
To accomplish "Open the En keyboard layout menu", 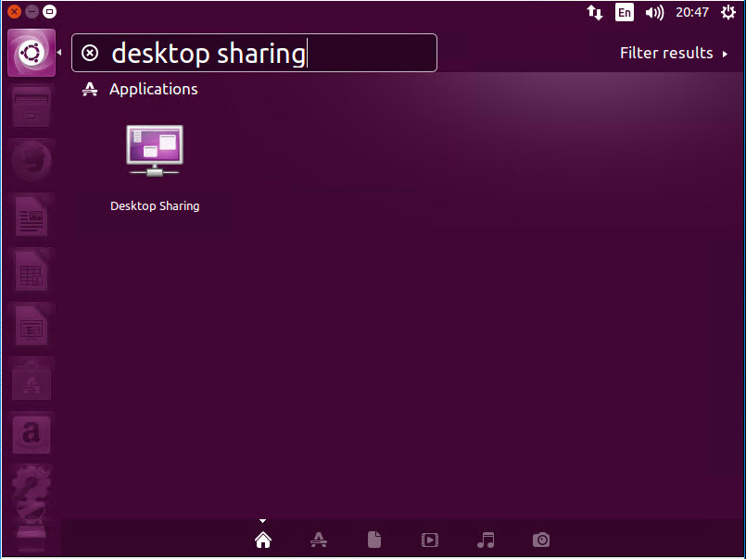I will (x=625, y=12).
